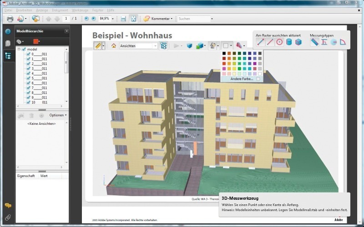Open the comments speech bubble panel icon
The image size is (364, 227).
[x=8, y=206]
